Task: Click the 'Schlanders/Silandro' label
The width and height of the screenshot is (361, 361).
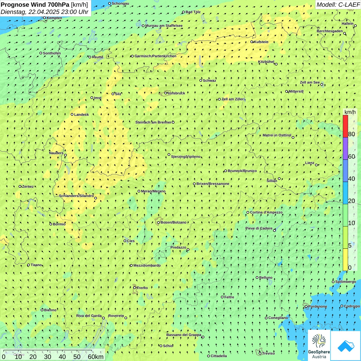Action: click(x=76, y=196)
